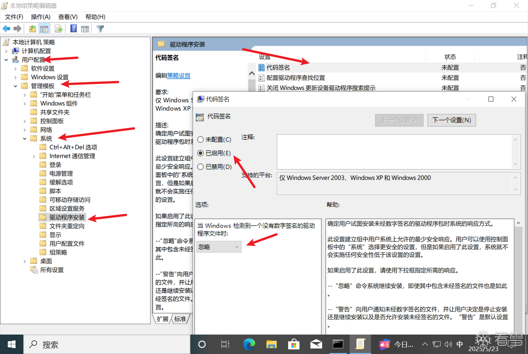Image resolution: width=528 pixels, height=354 pixels.
Task: Click the Show/Hide action pane icon
Action: 85,29
